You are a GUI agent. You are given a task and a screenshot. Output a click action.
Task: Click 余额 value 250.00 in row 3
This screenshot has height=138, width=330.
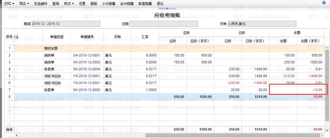pos(289,62)
